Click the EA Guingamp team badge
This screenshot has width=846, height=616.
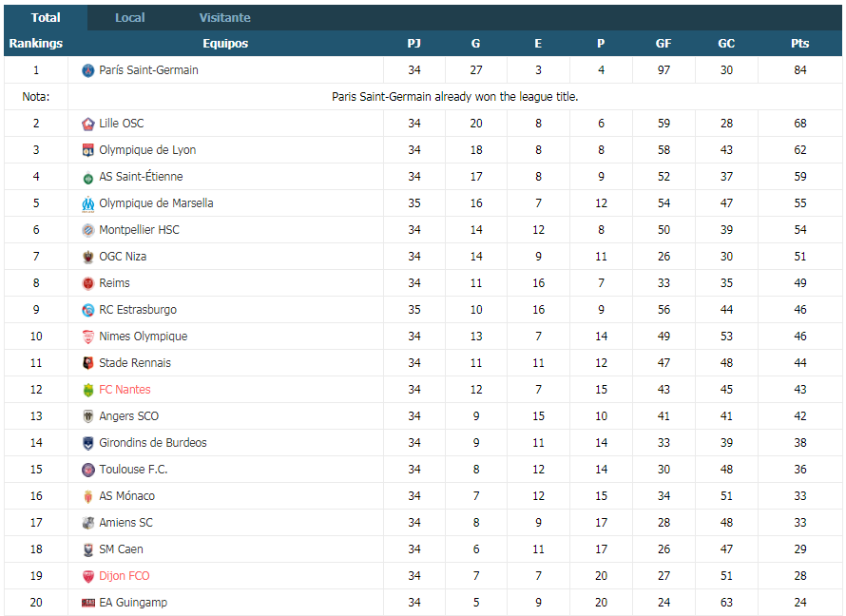pyautogui.click(x=88, y=603)
